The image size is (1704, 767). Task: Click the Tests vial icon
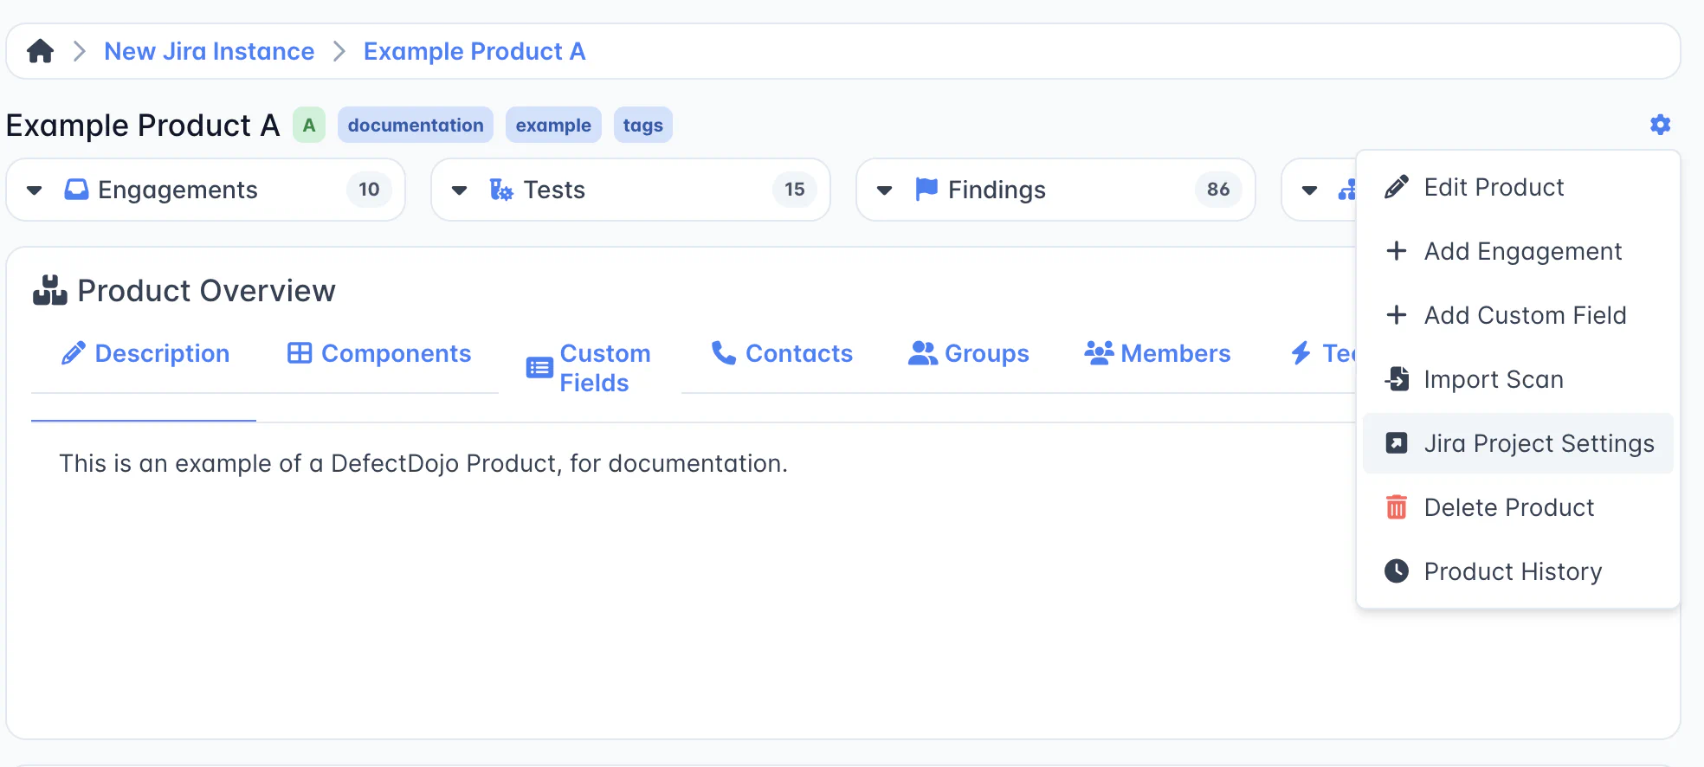tap(500, 190)
